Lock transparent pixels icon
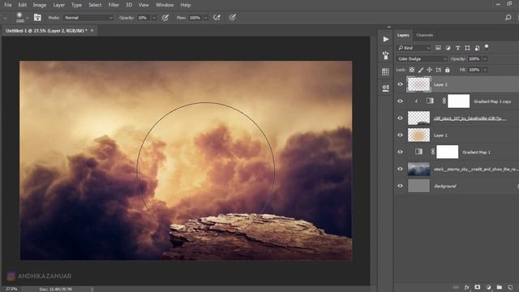 (x=412, y=70)
